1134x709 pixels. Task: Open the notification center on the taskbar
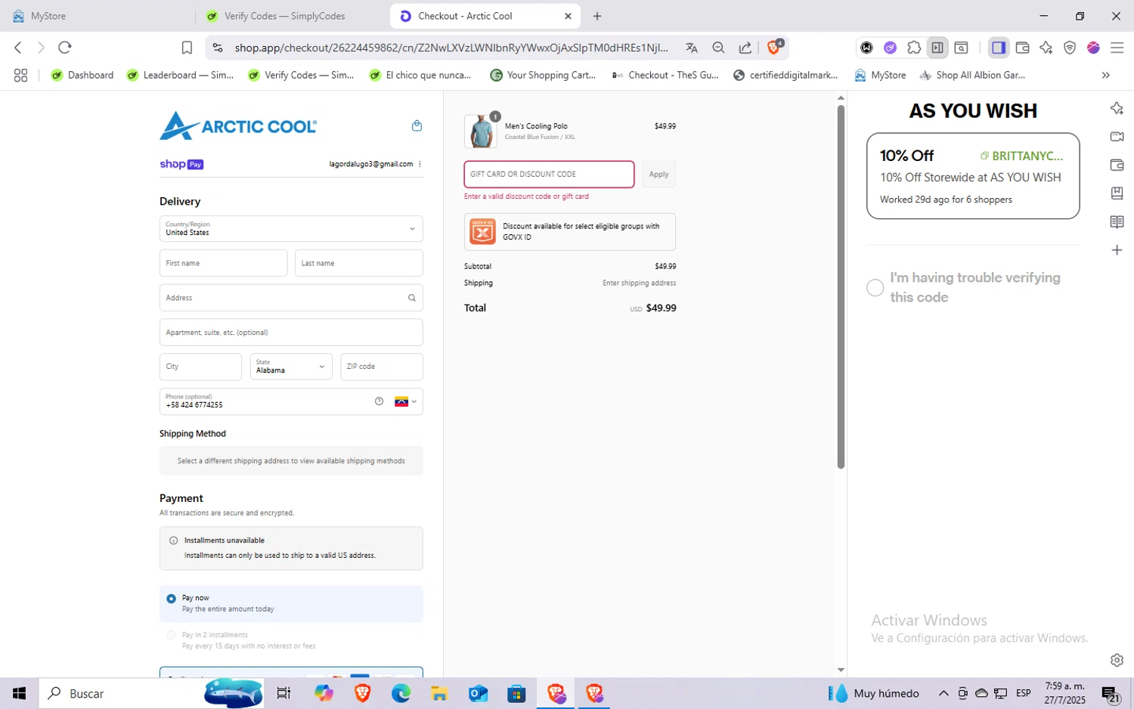(x=1110, y=693)
